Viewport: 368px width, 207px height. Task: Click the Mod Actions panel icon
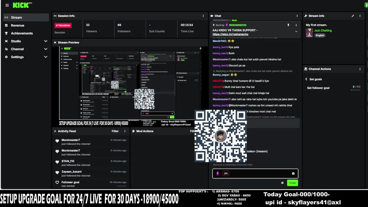click(133, 131)
